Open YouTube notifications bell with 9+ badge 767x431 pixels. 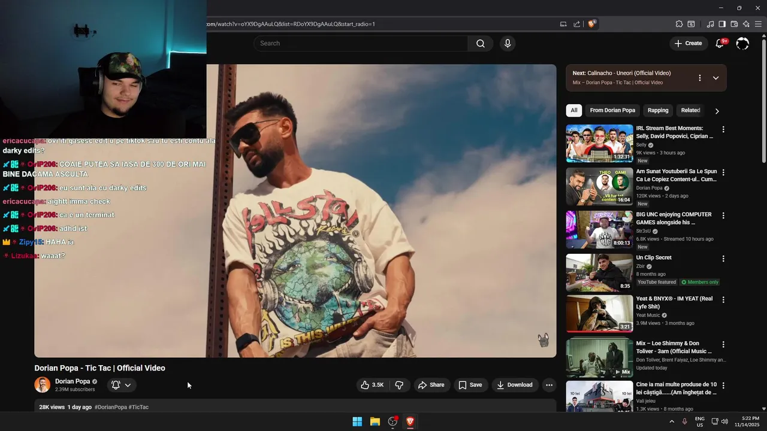[x=720, y=43]
